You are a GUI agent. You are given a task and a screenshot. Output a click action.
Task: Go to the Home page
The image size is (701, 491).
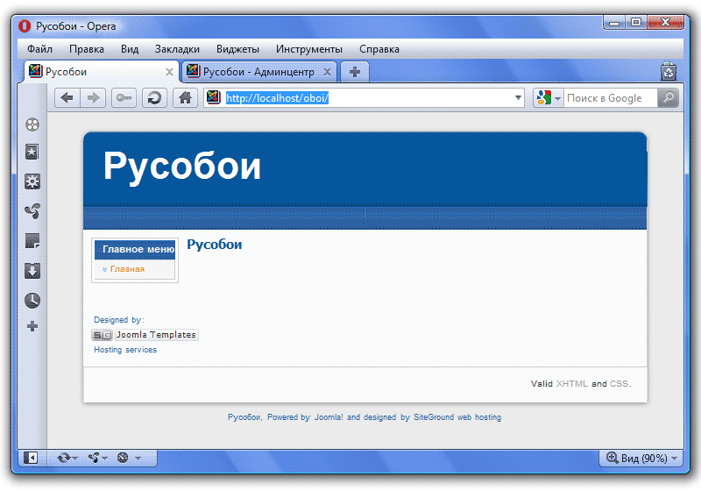point(185,98)
